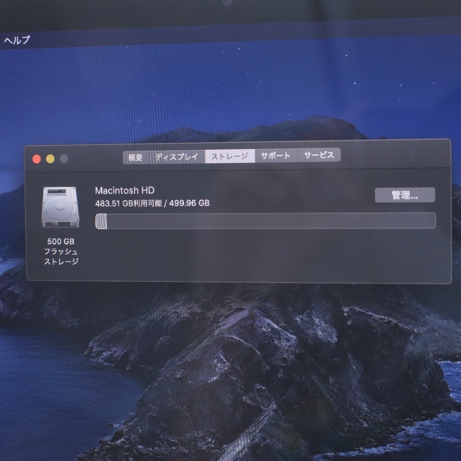Click the drive icon next to Macintosh HD details
Image resolution: width=461 pixels, height=461 pixels.
61,207
